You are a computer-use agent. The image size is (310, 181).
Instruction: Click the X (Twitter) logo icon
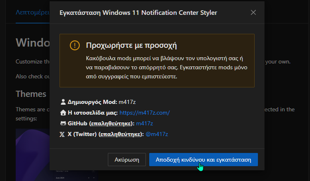point(62,134)
